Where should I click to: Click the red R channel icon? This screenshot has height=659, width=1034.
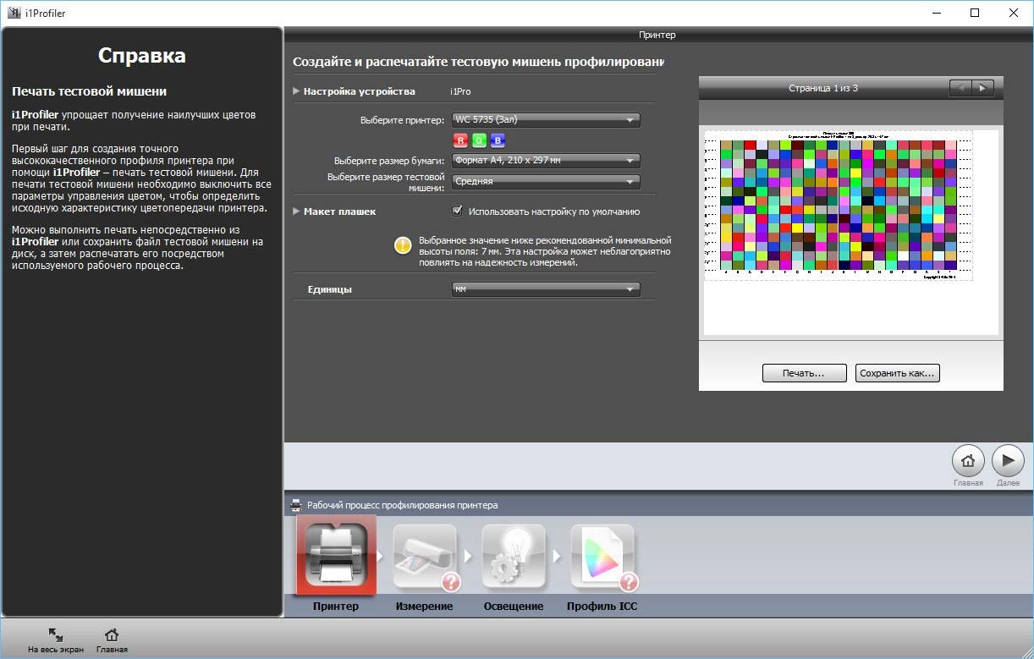461,140
